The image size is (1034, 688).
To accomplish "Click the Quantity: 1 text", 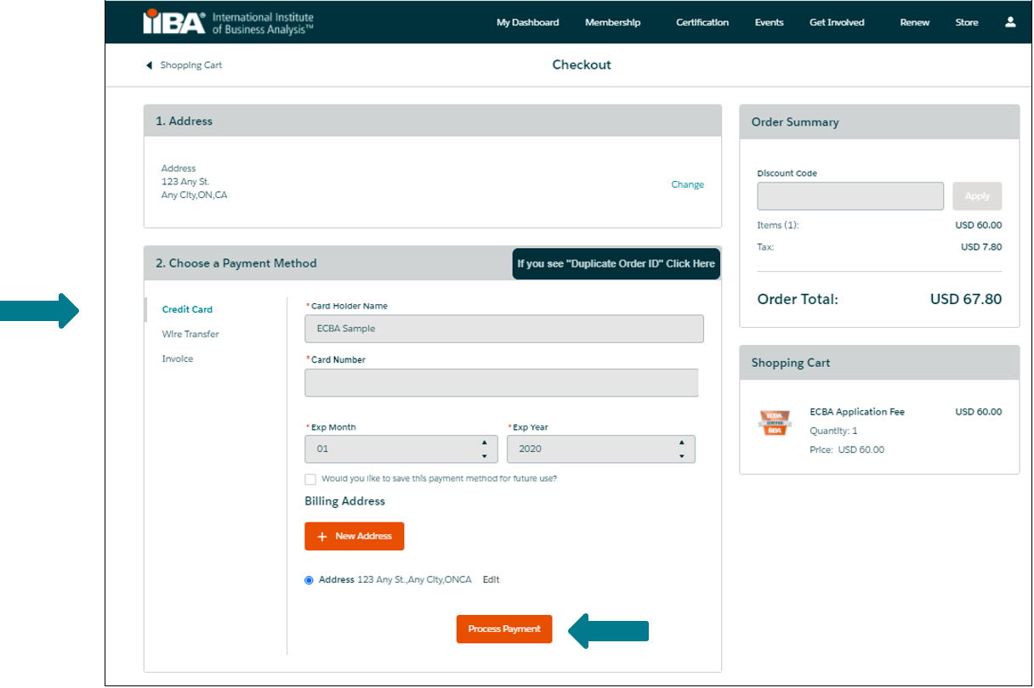I will click(833, 431).
